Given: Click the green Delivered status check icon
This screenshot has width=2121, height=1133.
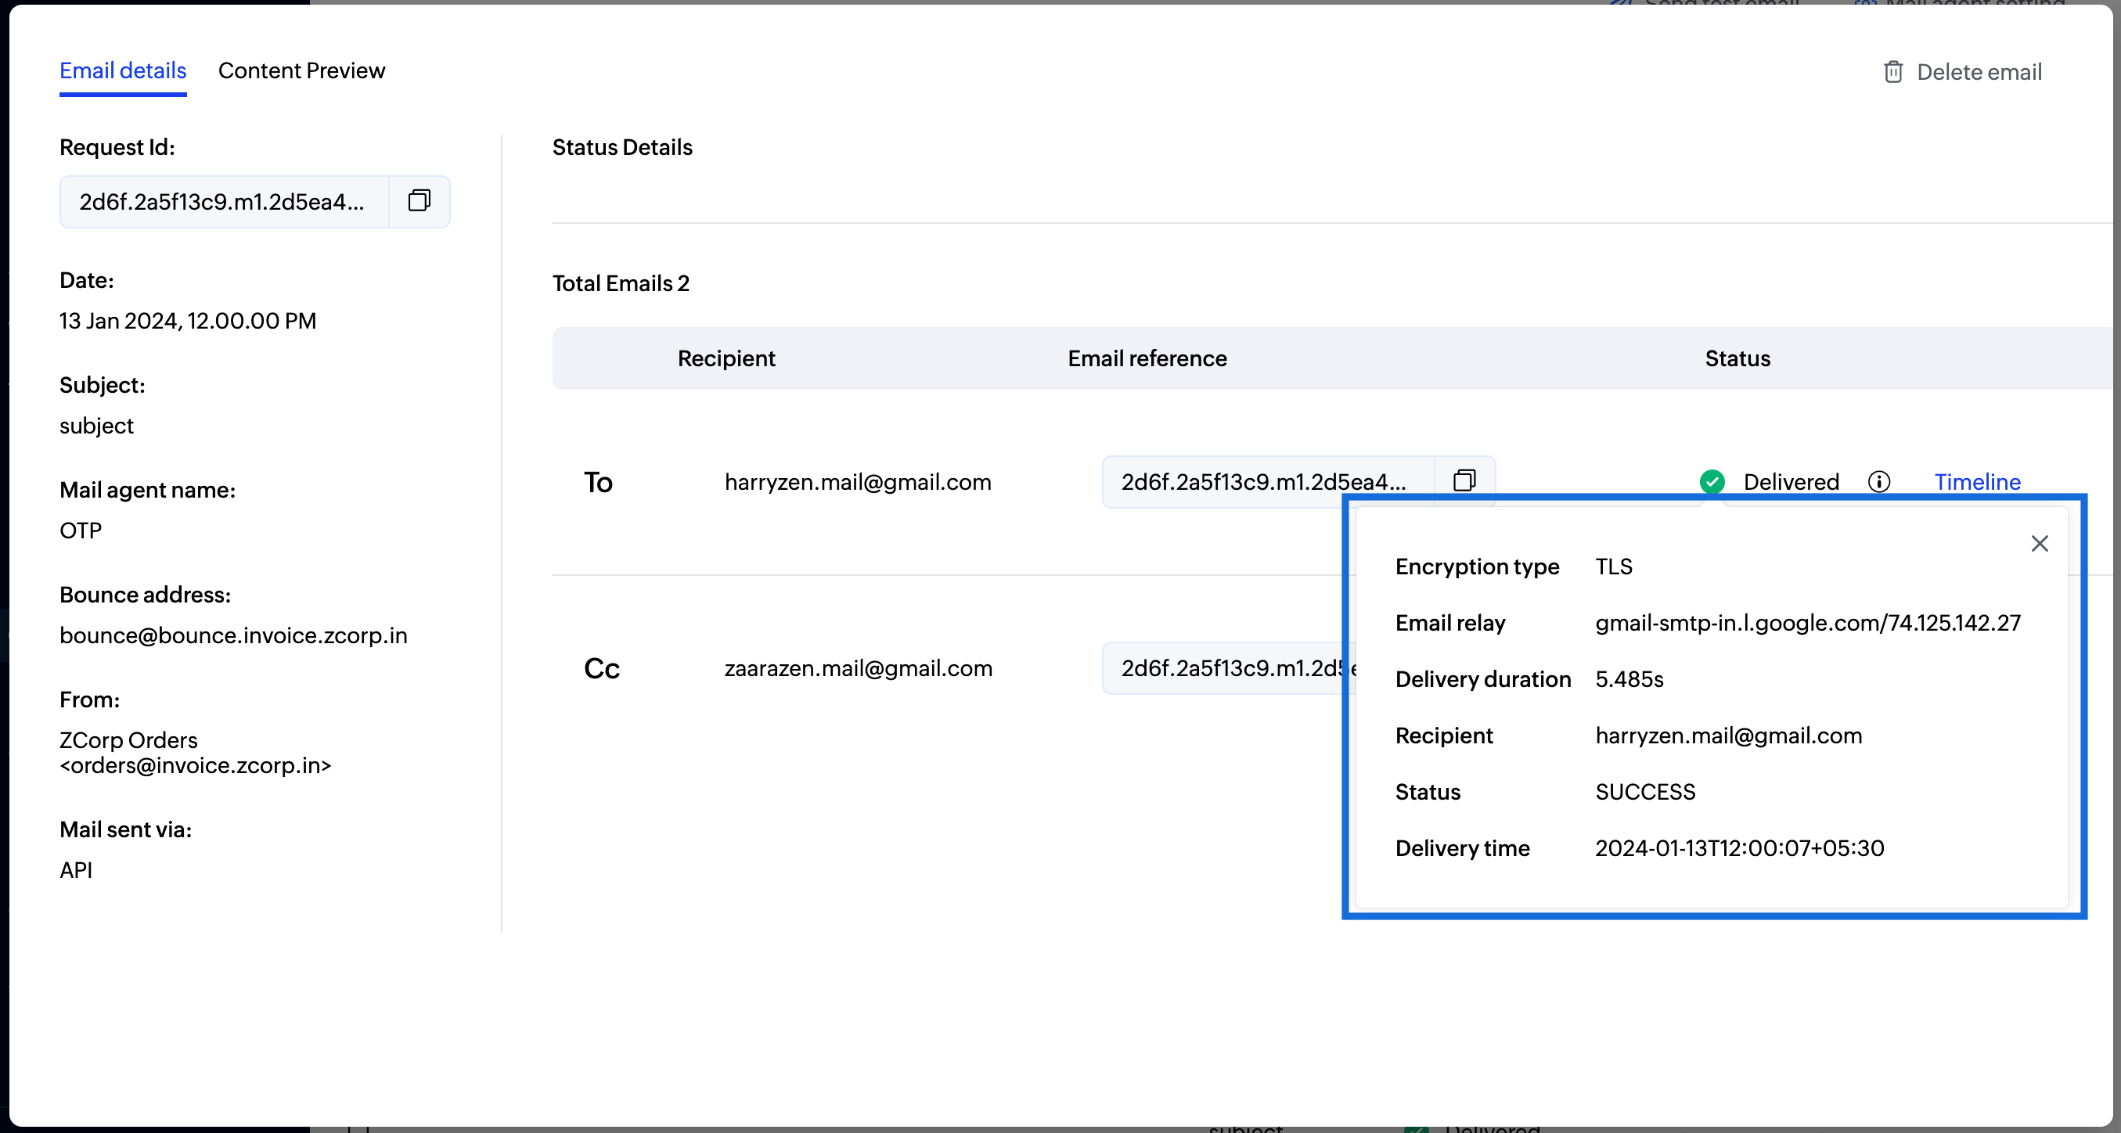Looking at the screenshot, I should pos(1713,482).
